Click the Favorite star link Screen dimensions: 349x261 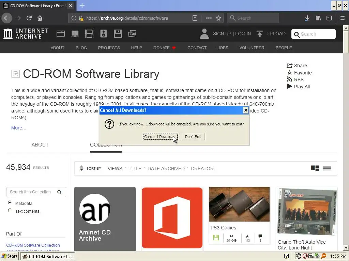click(x=299, y=73)
